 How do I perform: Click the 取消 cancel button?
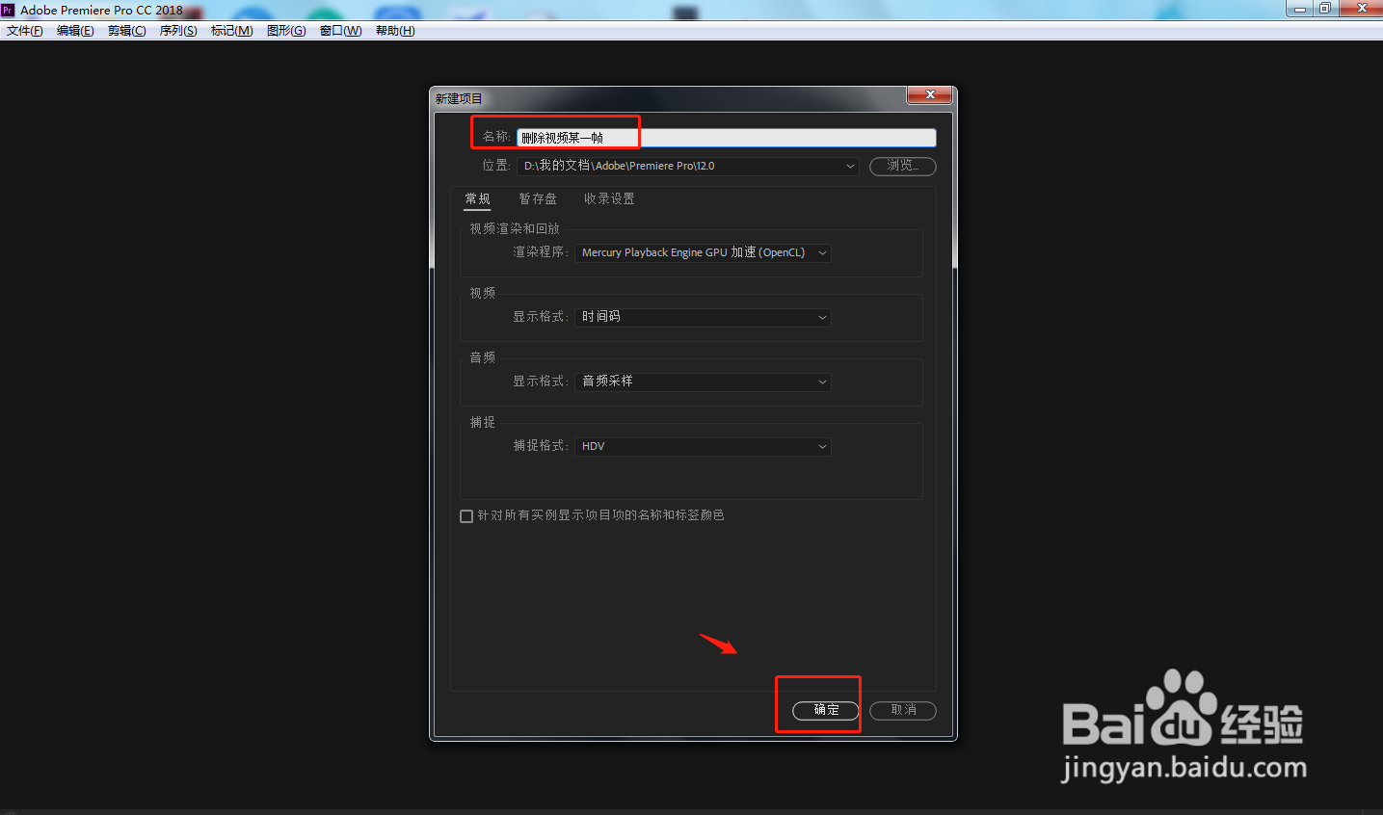click(x=903, y=710)
